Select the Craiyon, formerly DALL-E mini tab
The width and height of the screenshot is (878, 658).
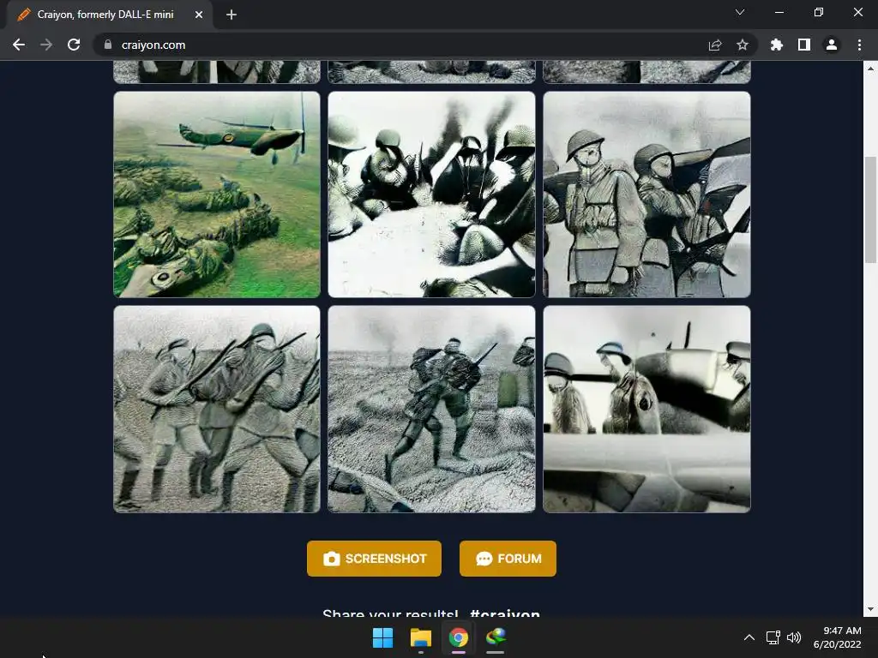[110, 15]
